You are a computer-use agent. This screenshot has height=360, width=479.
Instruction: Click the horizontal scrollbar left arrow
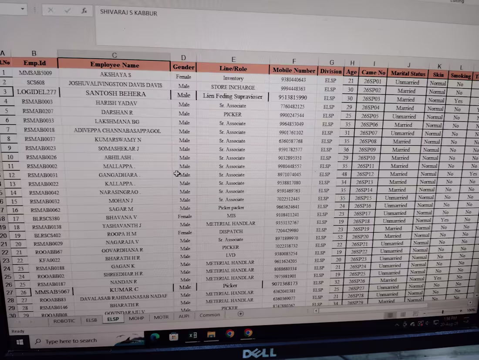click(316, 310)
